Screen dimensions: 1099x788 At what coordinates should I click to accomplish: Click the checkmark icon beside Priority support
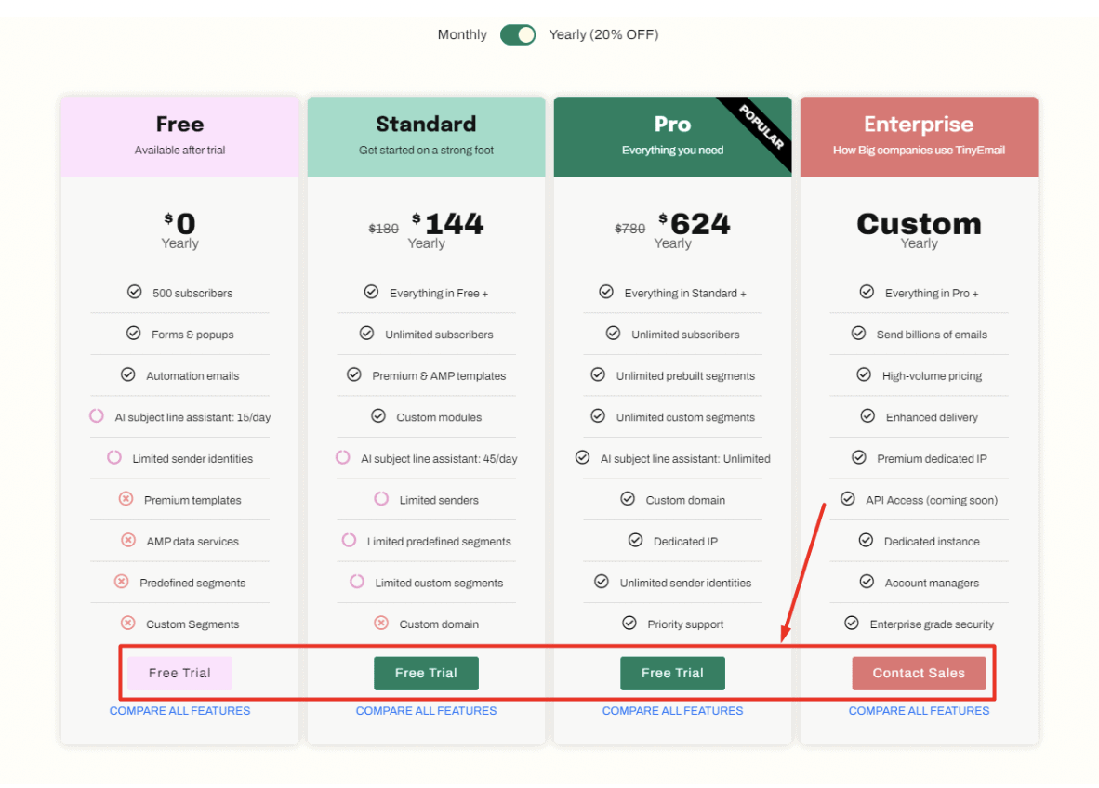(x=629, y=623)
